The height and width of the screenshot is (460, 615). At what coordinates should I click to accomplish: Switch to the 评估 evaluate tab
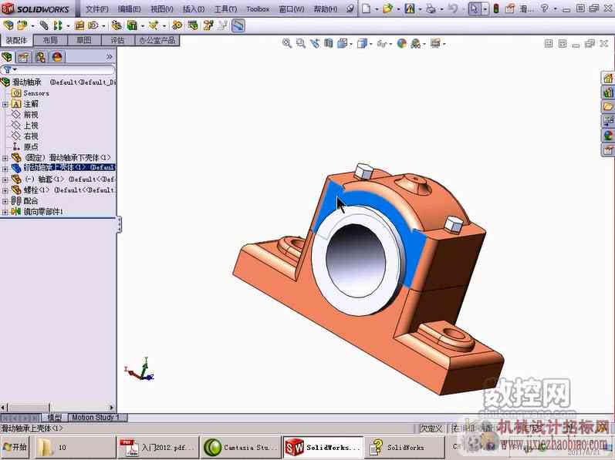coord(117,40)
